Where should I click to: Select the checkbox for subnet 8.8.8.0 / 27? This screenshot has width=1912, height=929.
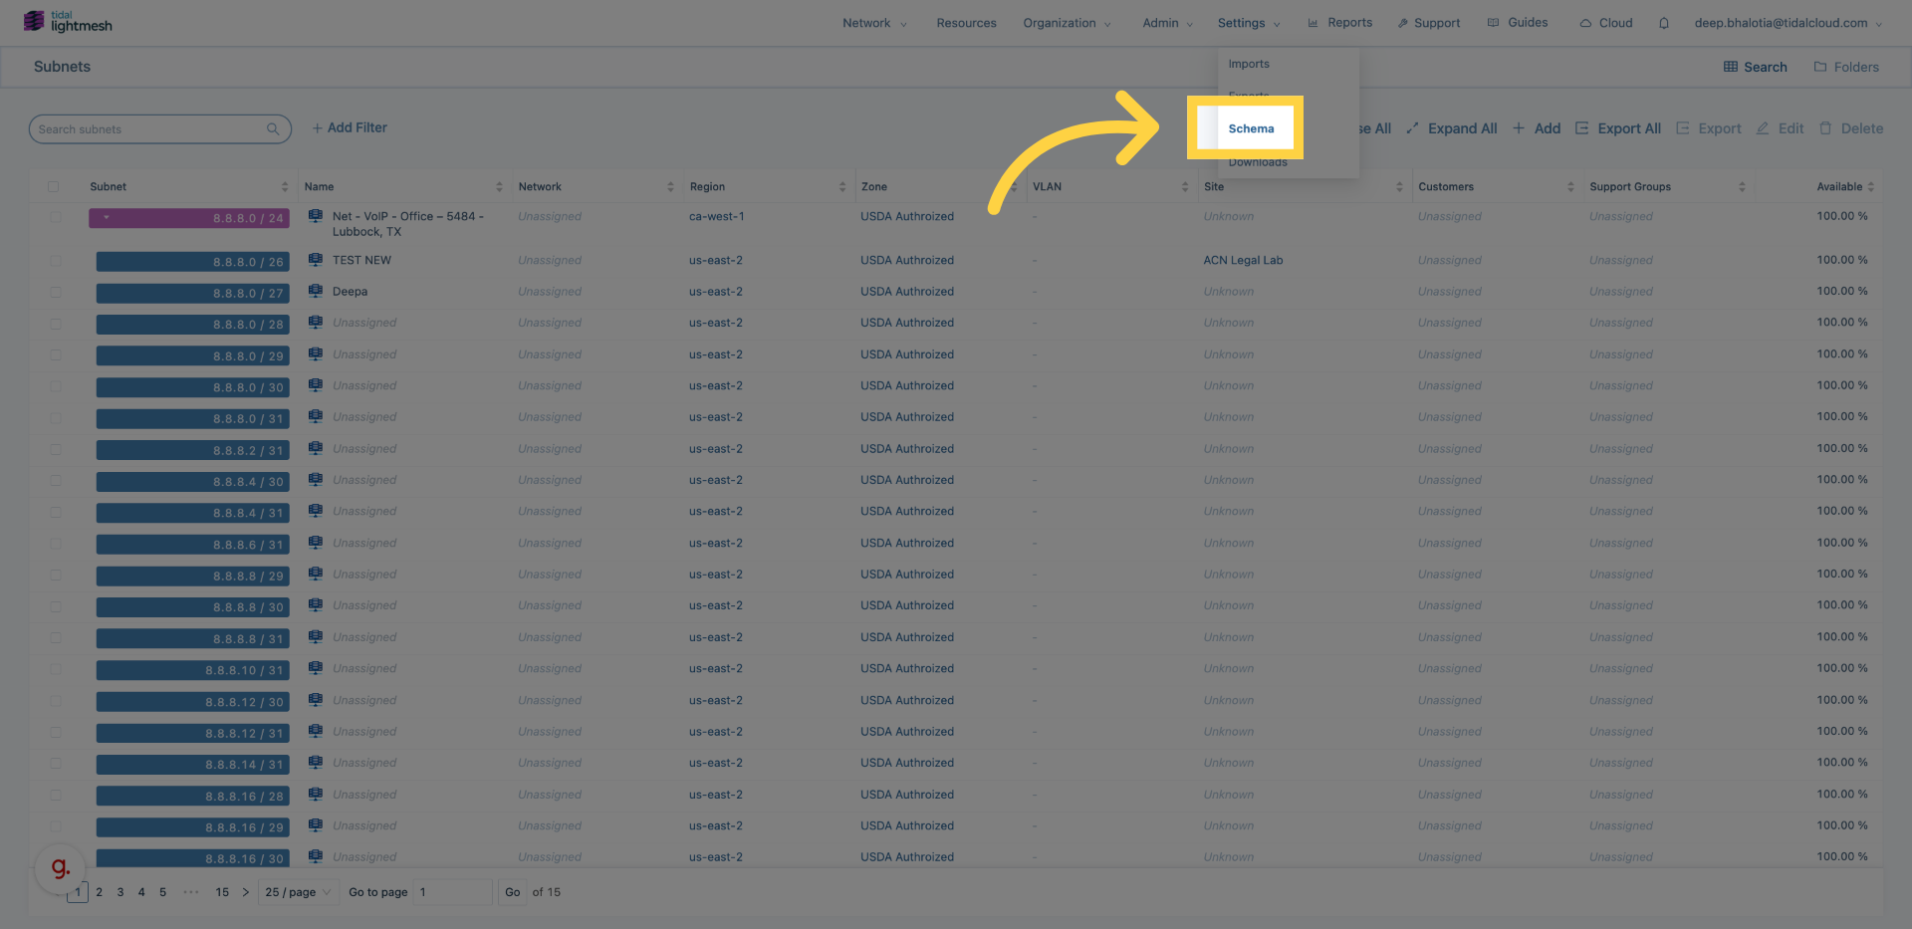click(56, 293)
